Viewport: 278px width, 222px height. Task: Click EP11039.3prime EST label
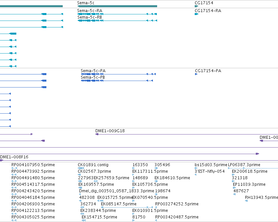coord(249,184)
